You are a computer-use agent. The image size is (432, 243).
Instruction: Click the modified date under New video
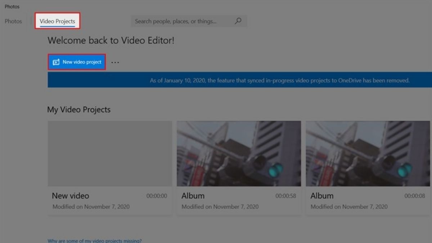click(x=91, y=207)
